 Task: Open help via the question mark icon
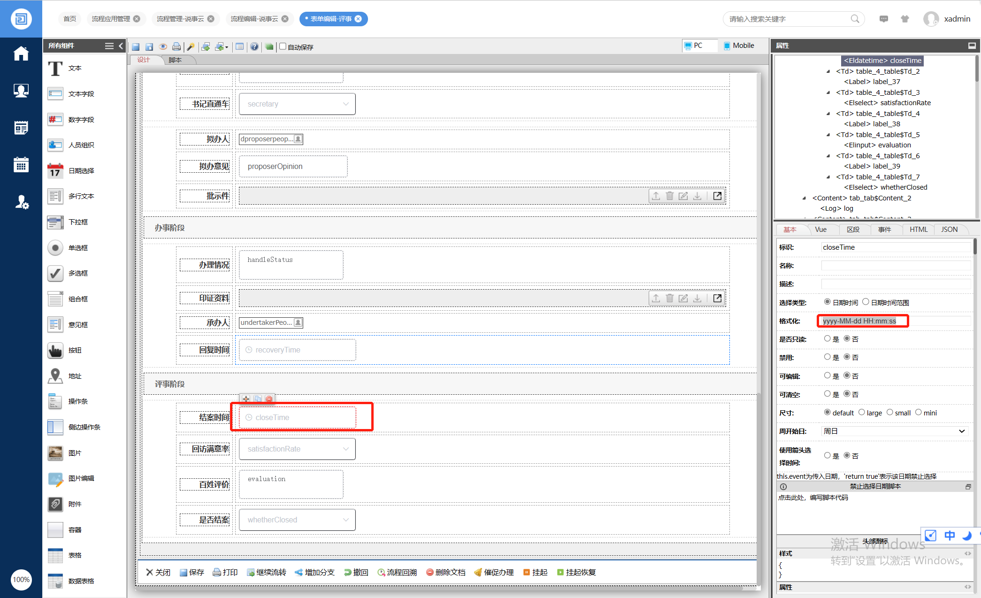(x=254, y=46)
